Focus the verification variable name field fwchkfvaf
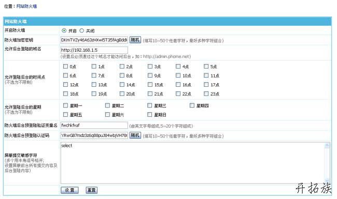337x199 pixels. (x=94, y=125)
